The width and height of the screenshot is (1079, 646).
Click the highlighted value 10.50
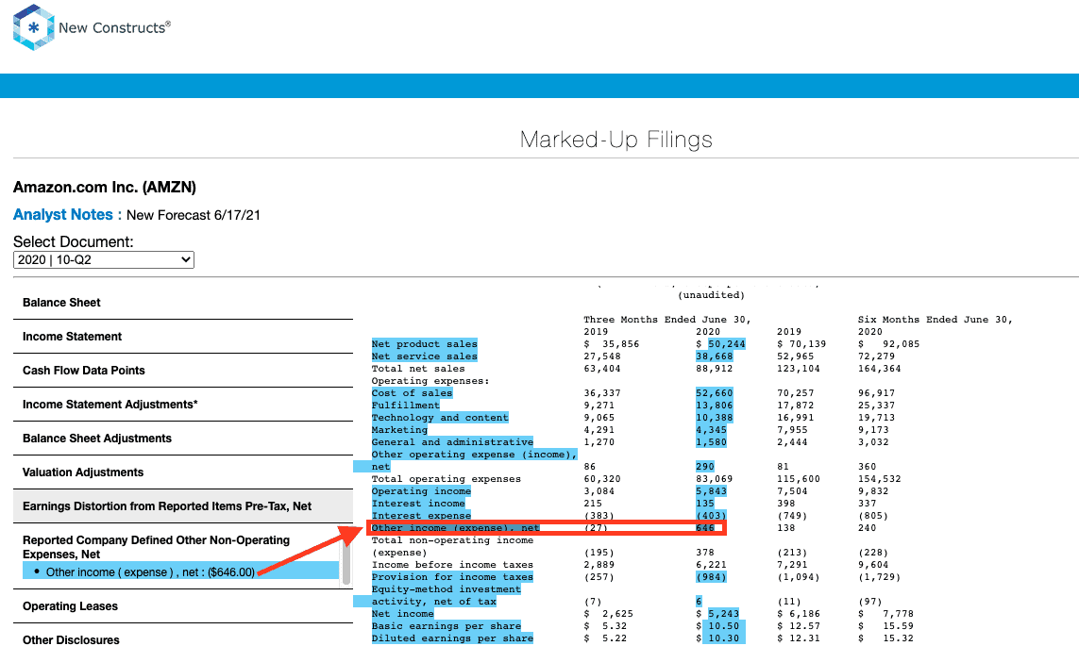pos(724,626)
